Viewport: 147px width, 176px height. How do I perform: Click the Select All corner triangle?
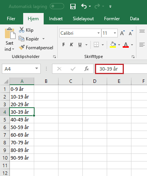pyautogui.click(x=6, y=81)
